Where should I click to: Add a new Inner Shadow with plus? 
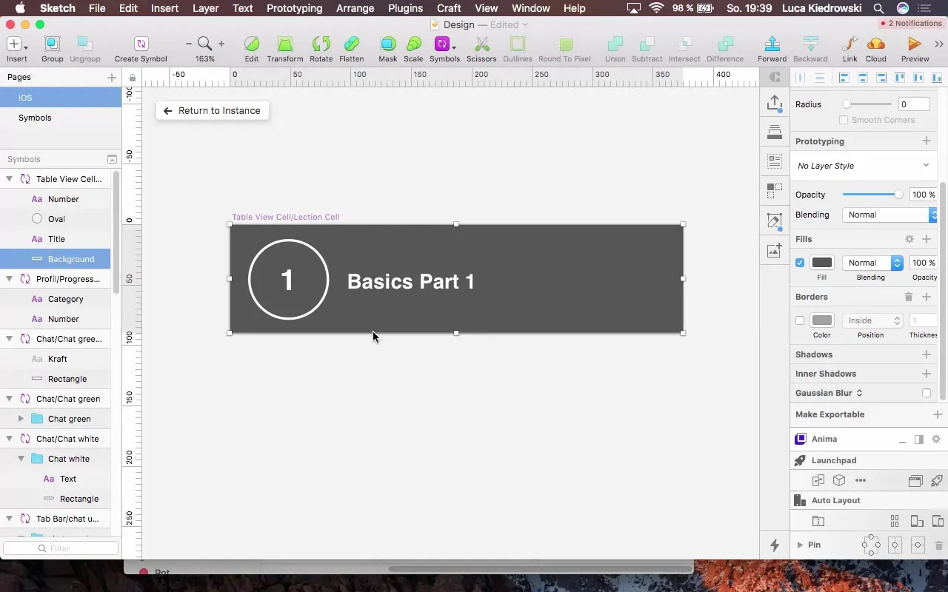click(927, 374)
